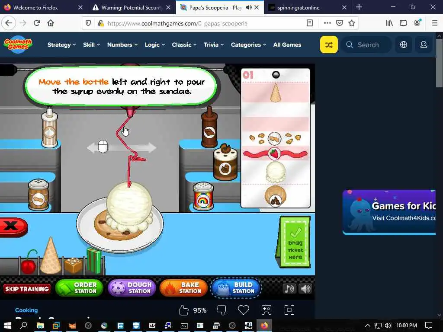Bookmark this page with star
Screen dimensions: 443x332
[x=351, y=23]
